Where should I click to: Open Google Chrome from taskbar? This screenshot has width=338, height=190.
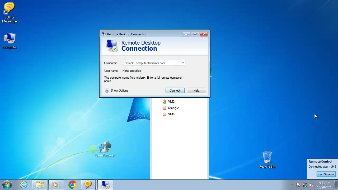click(72, 185)
